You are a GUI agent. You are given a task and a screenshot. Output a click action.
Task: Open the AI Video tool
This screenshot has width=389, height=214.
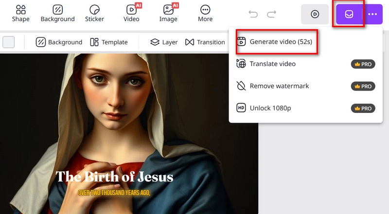(131, 14)
